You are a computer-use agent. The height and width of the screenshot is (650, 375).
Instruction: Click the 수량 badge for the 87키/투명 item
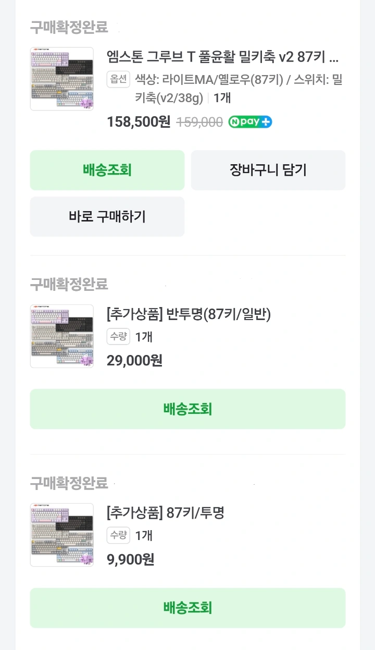pyautogui.click(x=118, y=535)
